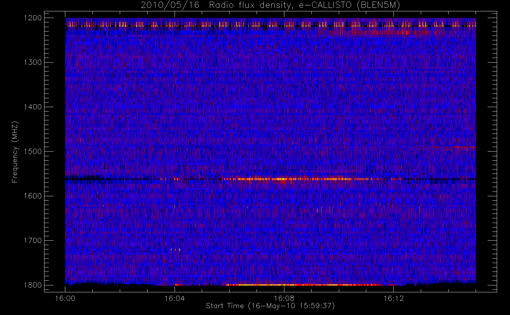Click the 16:00 time tick label
Viewport: 510px width, 315px height.
point(65,298)
